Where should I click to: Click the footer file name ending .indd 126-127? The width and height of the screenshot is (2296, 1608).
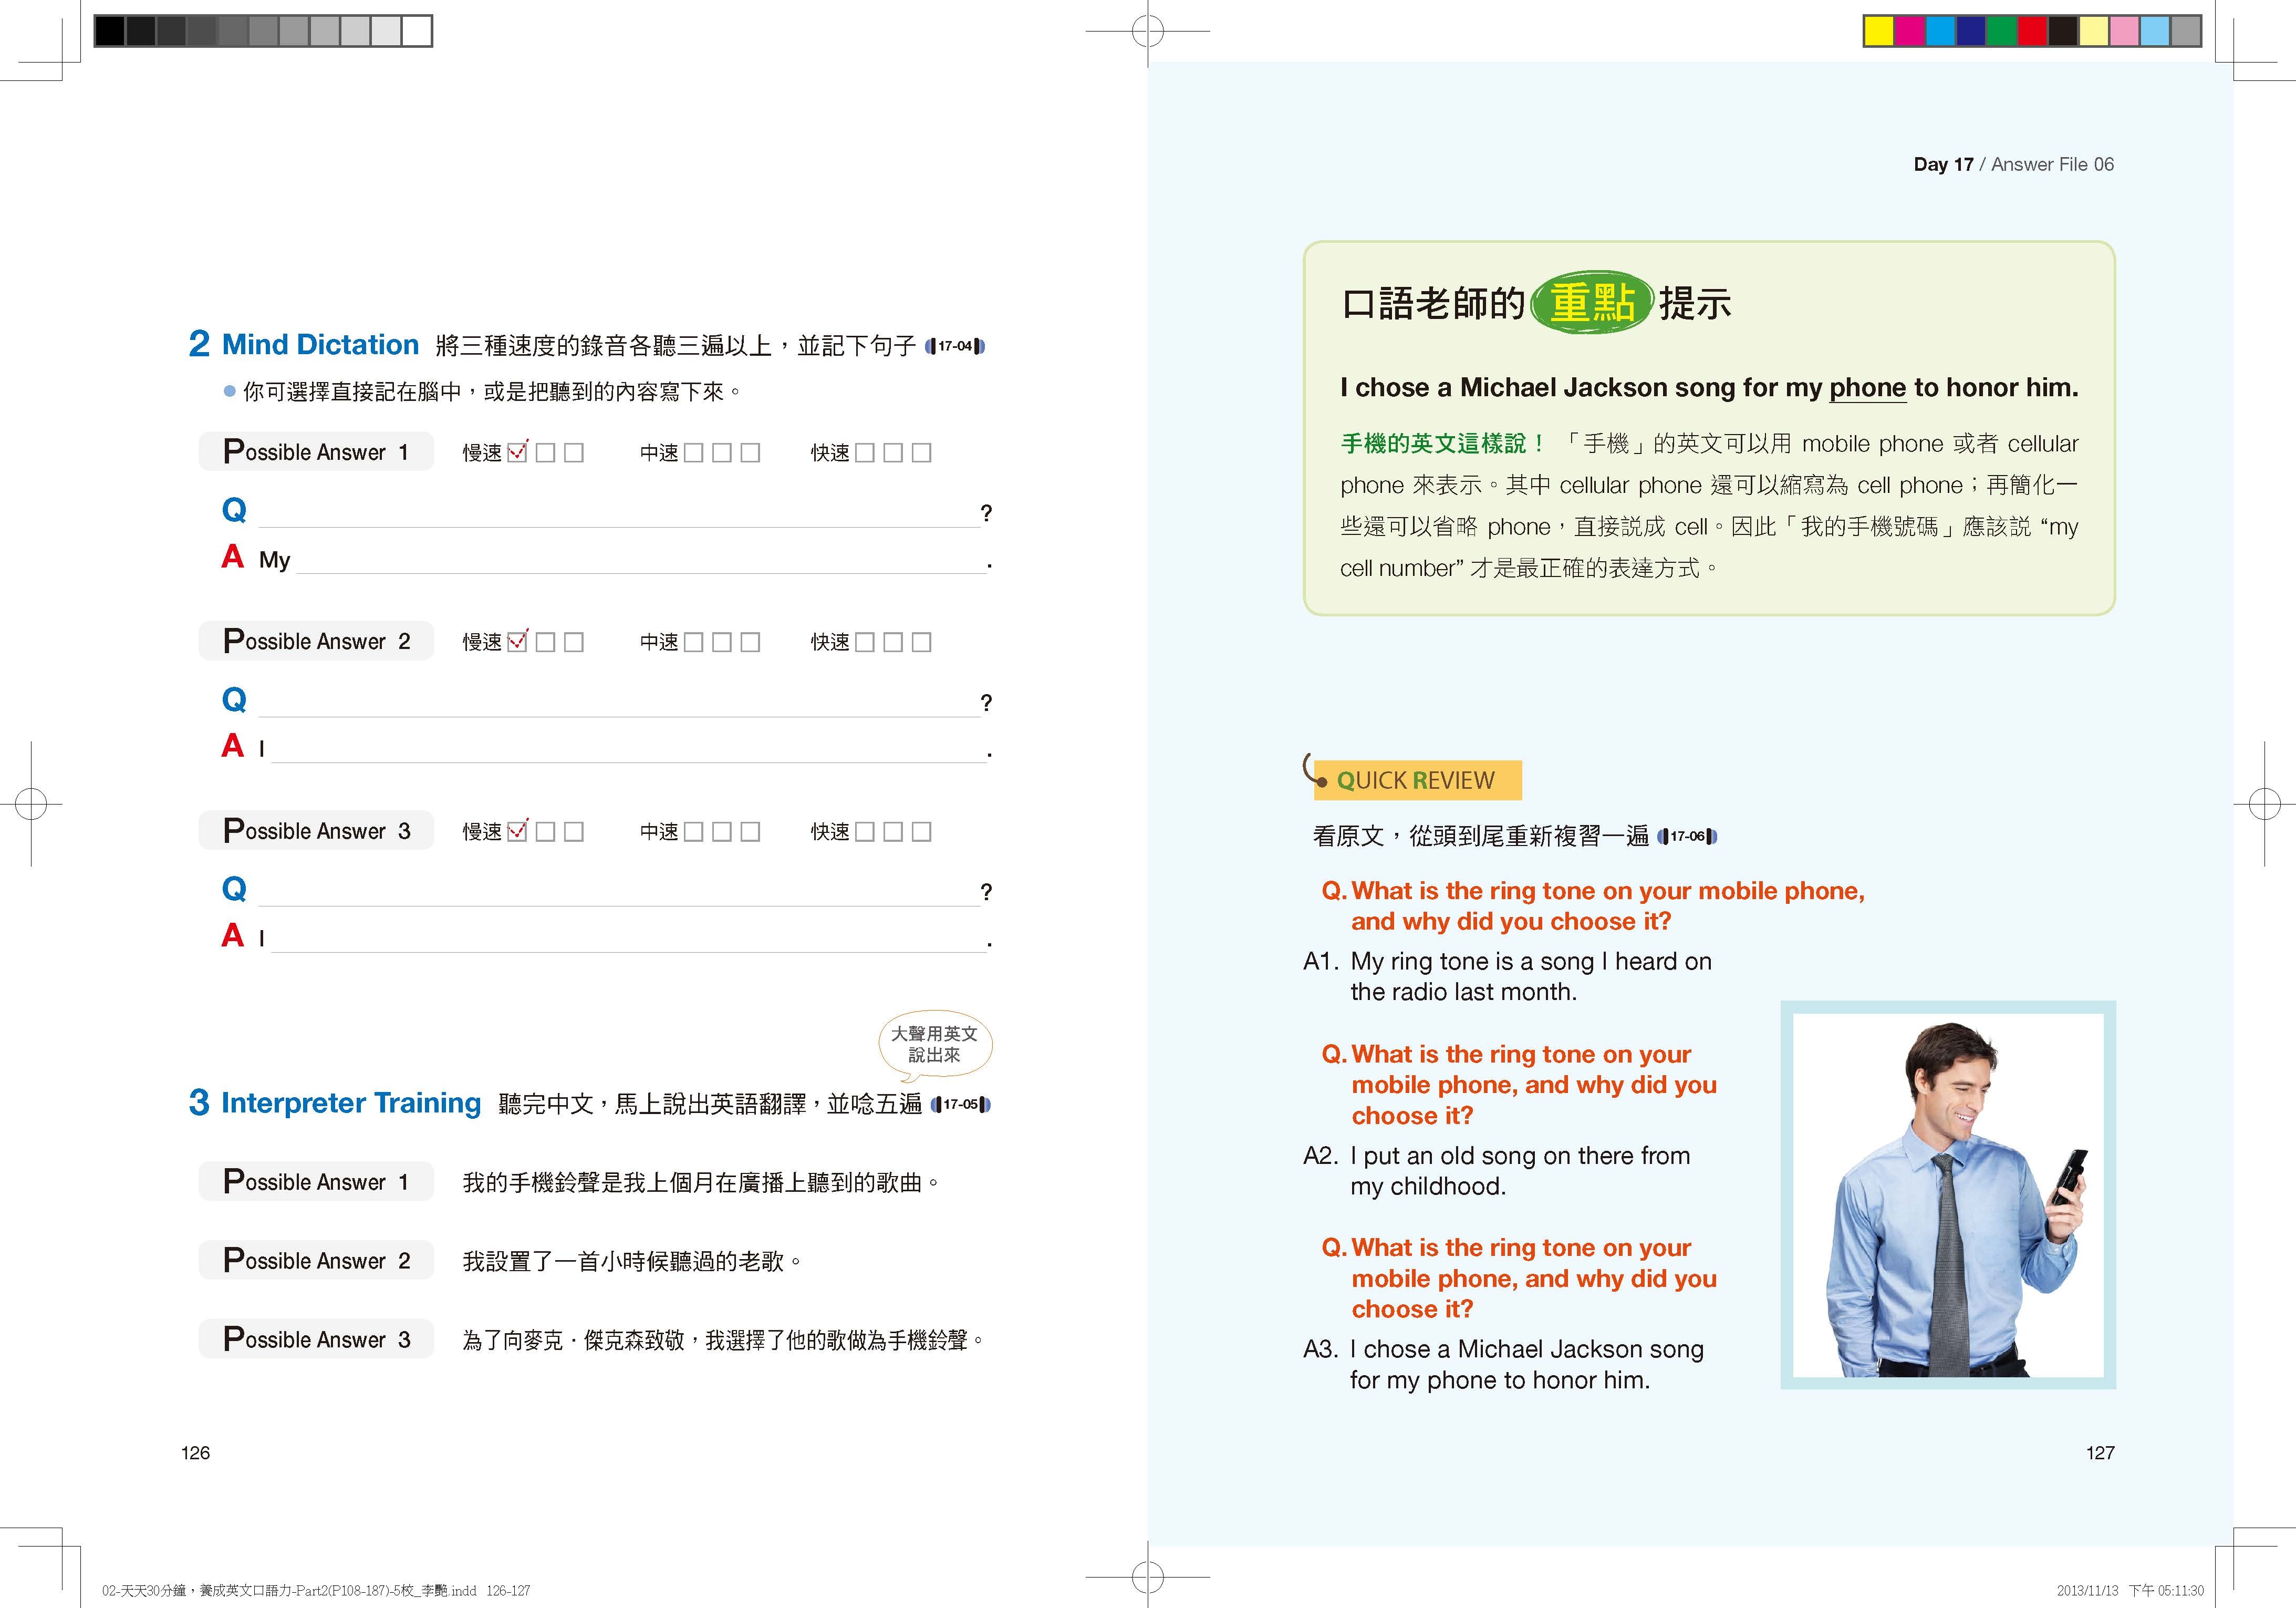tap(316, 1590)
